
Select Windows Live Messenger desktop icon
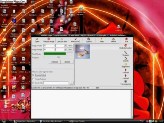(x=14, y=33)
